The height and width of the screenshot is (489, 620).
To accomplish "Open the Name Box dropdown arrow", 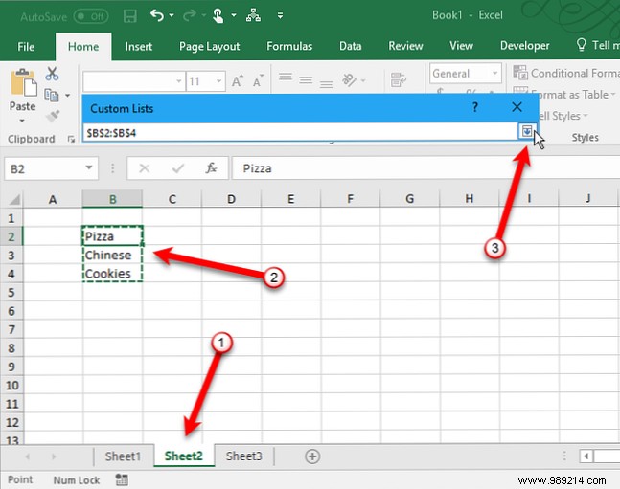I will [x=89, y=167].
